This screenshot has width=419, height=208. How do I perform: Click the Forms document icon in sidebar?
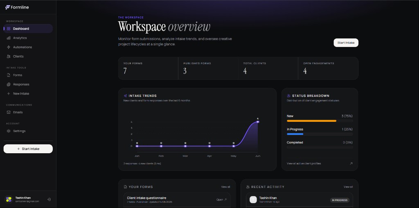(x=9, y=75)
